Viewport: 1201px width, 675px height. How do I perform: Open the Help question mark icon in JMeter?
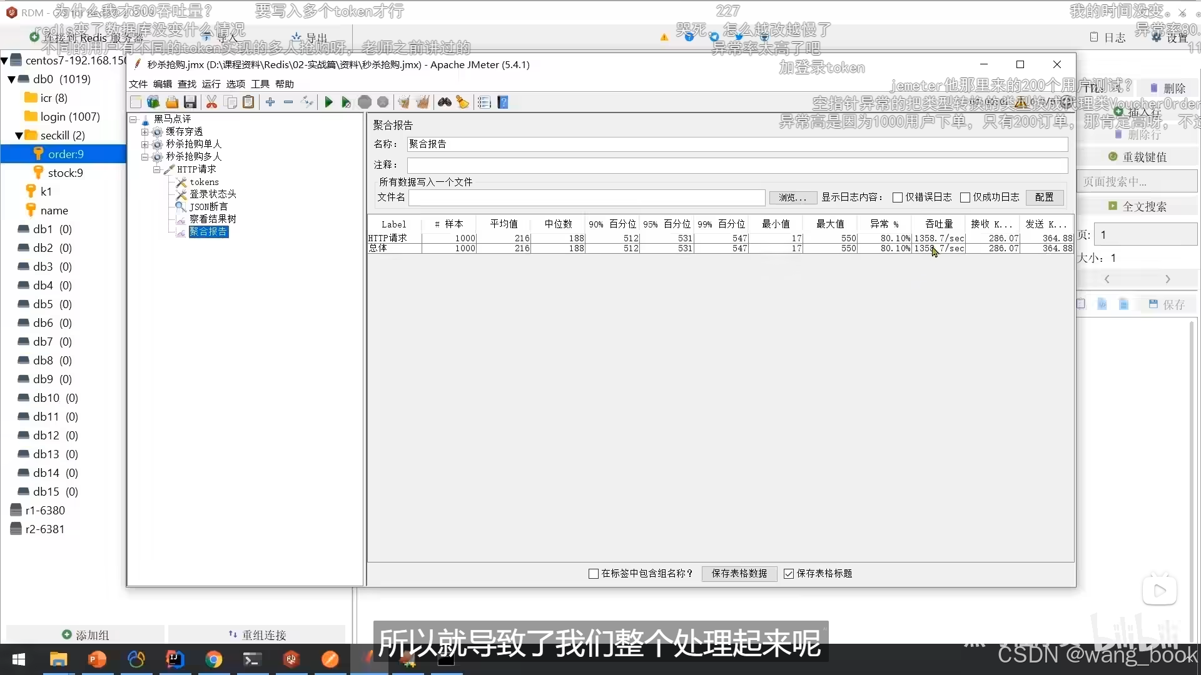point(503,102)
